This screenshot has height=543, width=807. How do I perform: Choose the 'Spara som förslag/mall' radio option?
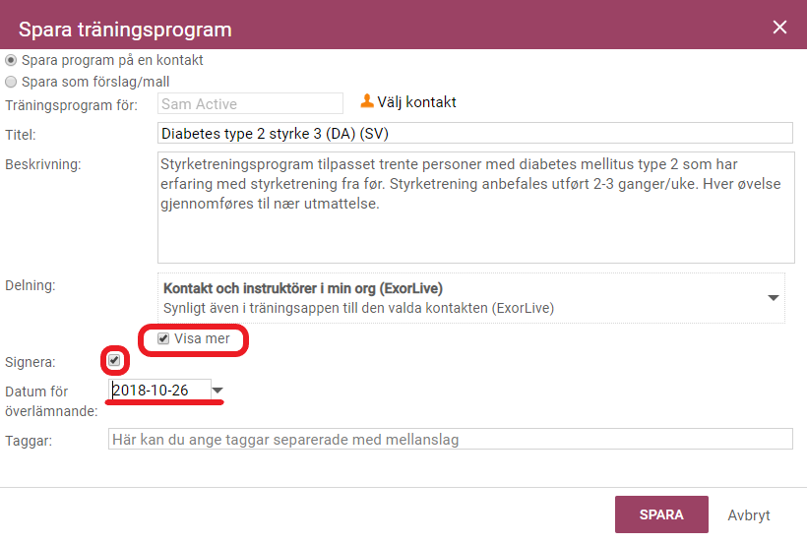tap(11, 82)
